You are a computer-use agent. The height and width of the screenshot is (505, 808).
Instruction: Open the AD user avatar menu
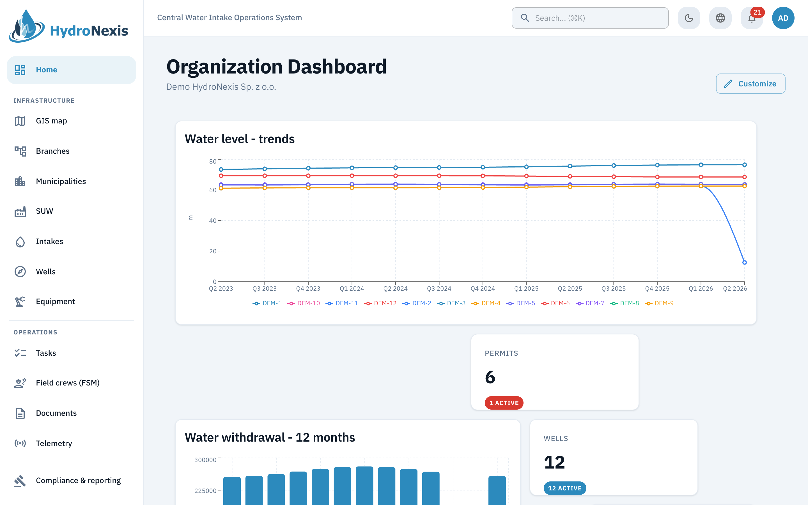pyautogui.click(x=783, y=18)
